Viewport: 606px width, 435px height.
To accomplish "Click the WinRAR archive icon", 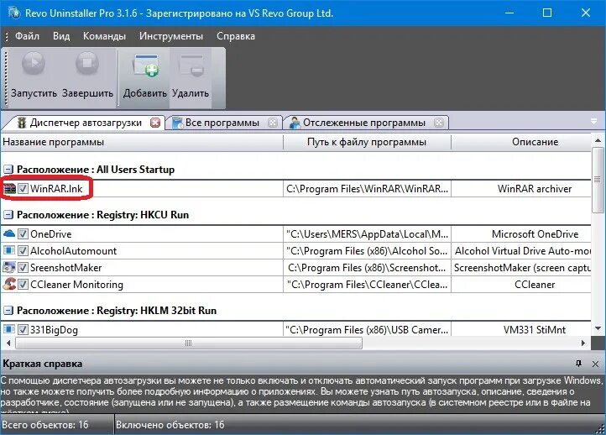I will pyautogui.click(x=9, y=189).
